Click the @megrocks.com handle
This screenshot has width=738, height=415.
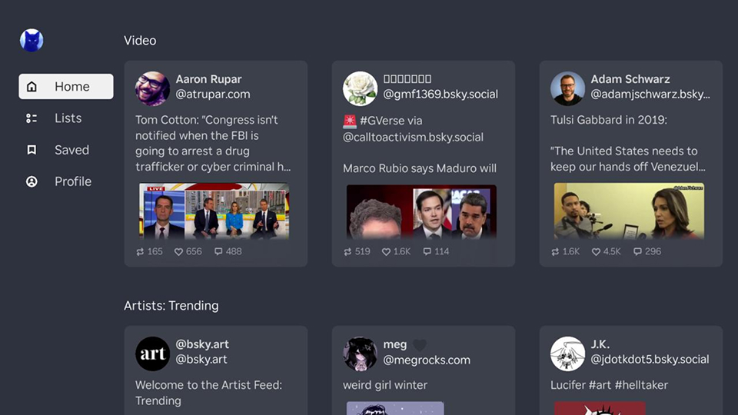[426, 360]
